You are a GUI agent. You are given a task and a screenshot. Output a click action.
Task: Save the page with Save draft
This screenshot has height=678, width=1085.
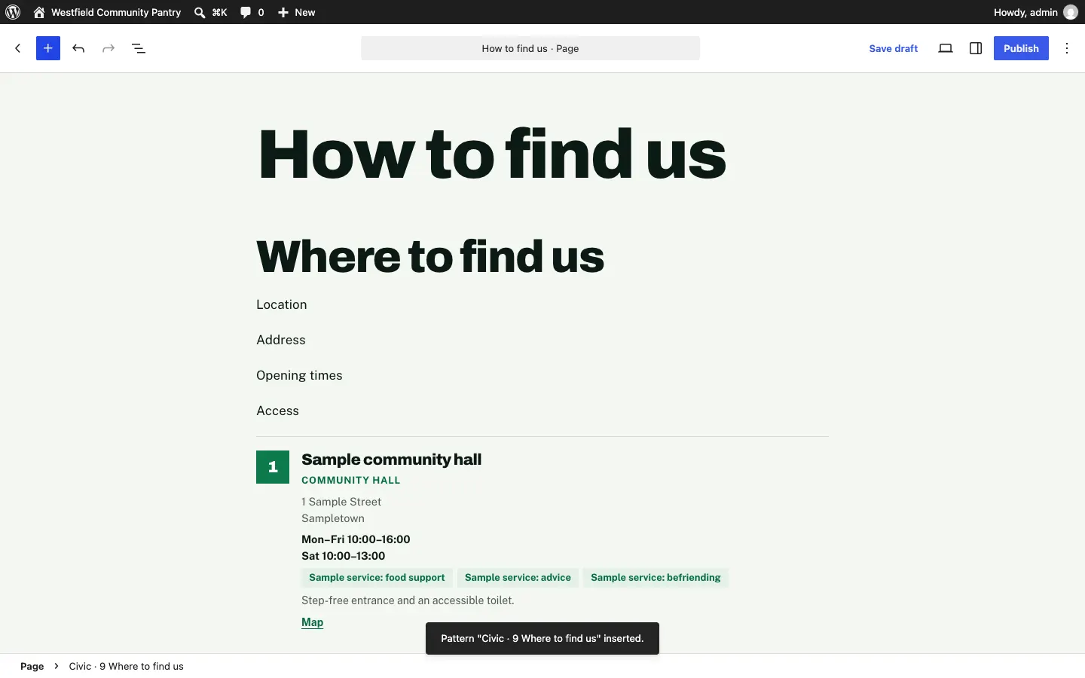[x=894, y=48]
